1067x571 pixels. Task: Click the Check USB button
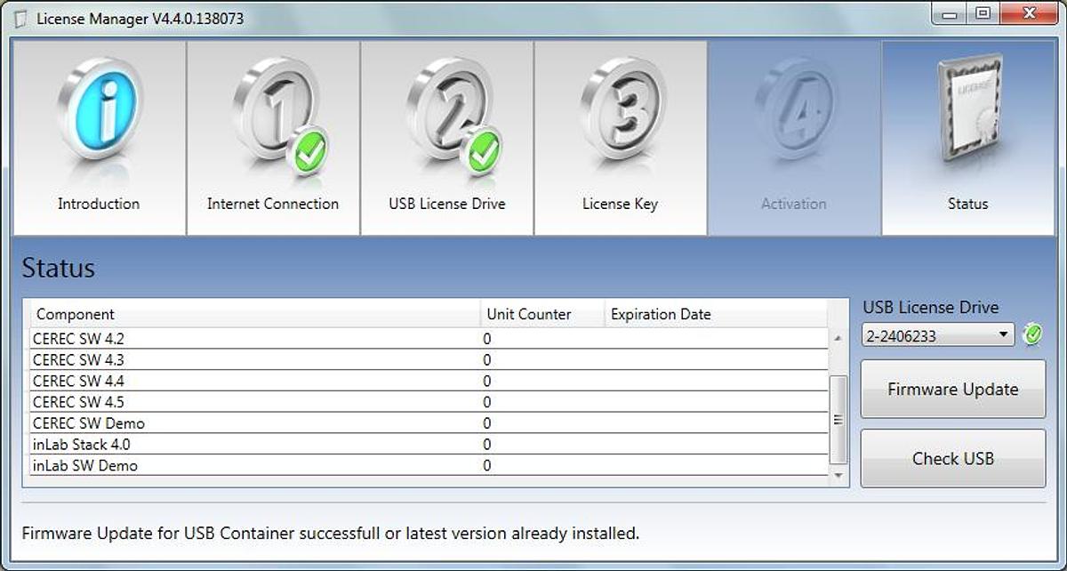tap(953, 459)
